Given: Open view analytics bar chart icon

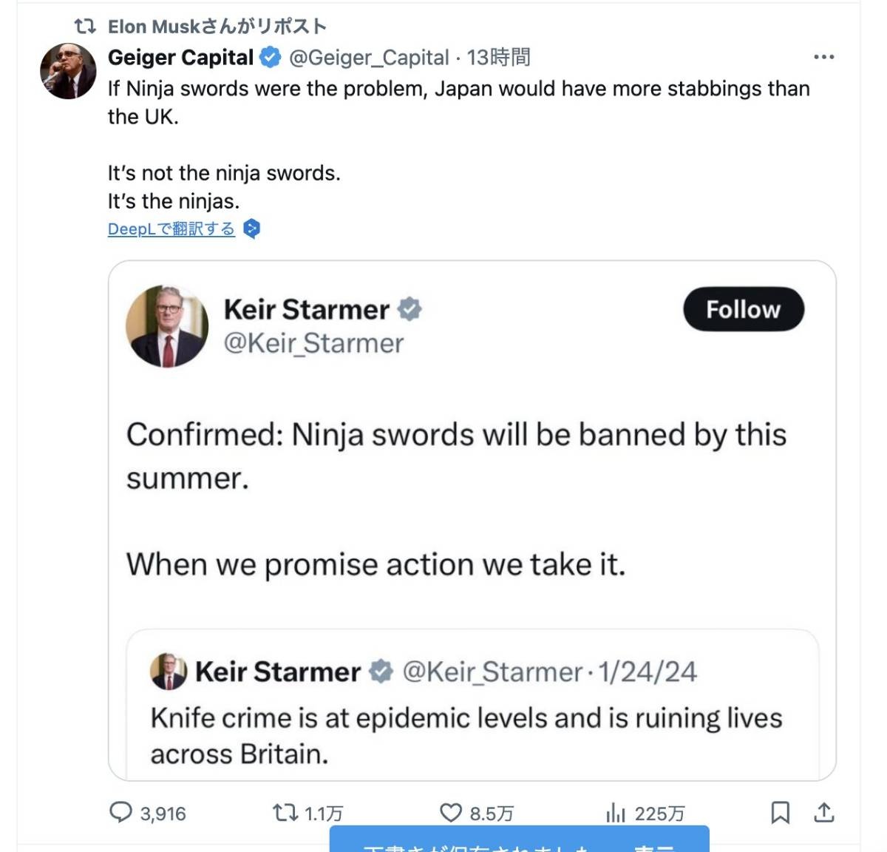Looking at the screenshot, I should pyautogui.click(x=615, y=813).
